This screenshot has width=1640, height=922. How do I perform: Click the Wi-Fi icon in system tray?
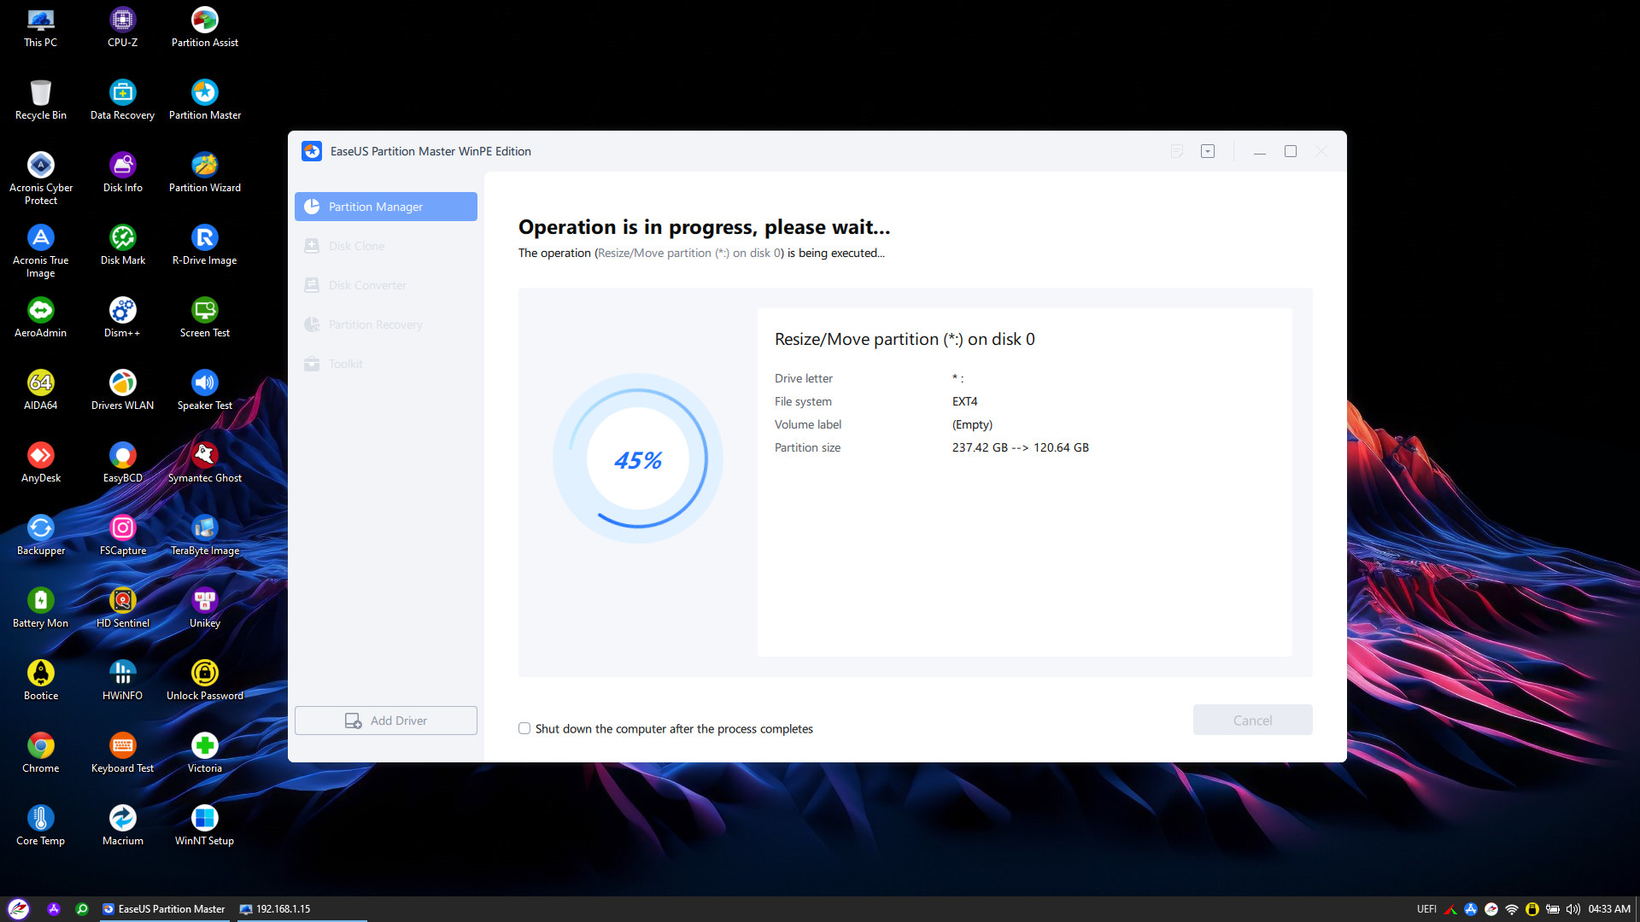[1512, 909]
